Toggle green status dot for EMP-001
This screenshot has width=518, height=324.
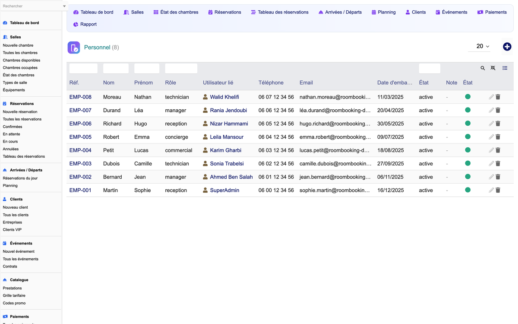coord(467,190)
